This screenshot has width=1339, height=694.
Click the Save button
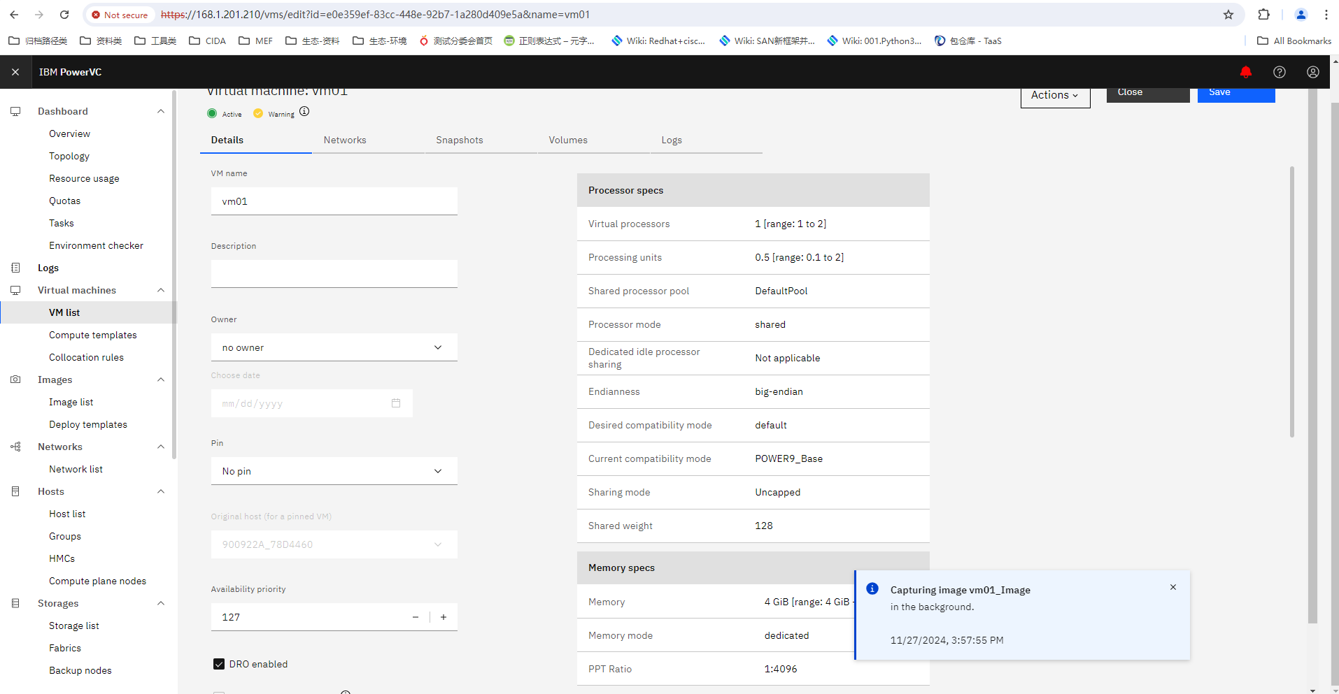(1236, 94)
